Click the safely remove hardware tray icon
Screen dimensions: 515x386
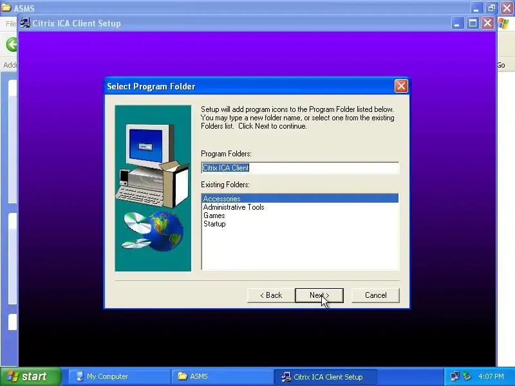coord(467,376)
